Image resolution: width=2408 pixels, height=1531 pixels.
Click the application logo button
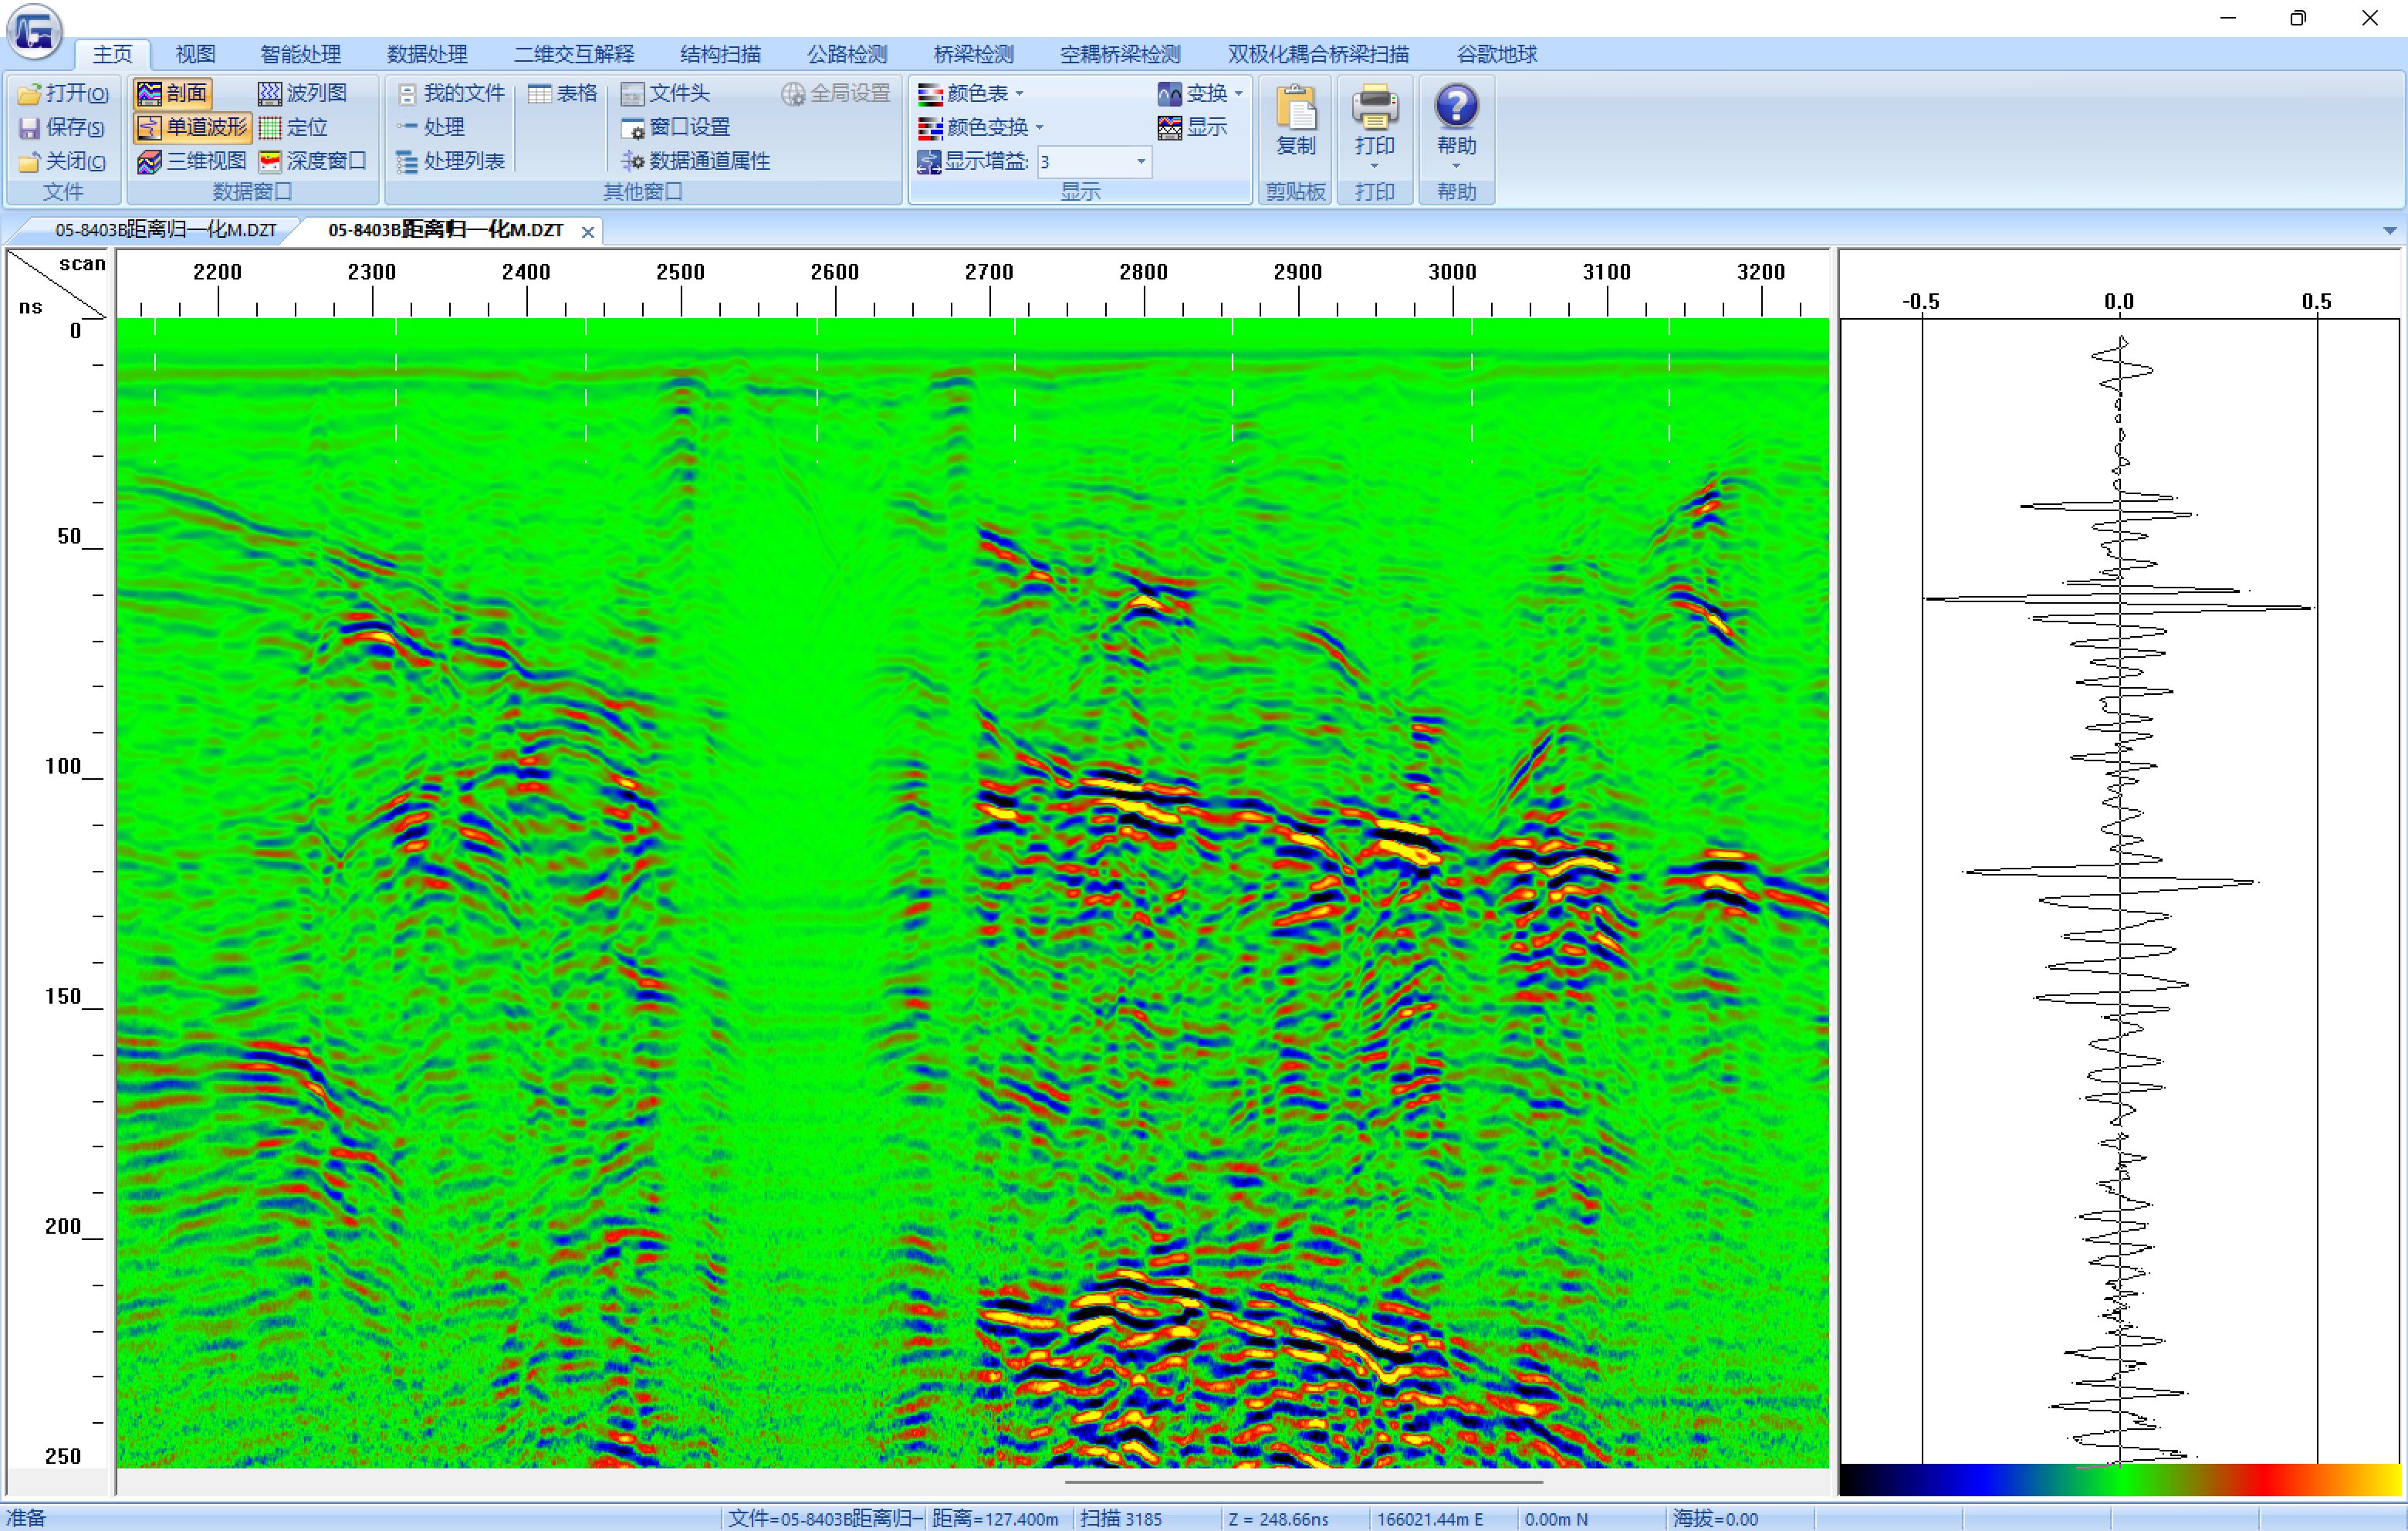(x=35, y=31)
